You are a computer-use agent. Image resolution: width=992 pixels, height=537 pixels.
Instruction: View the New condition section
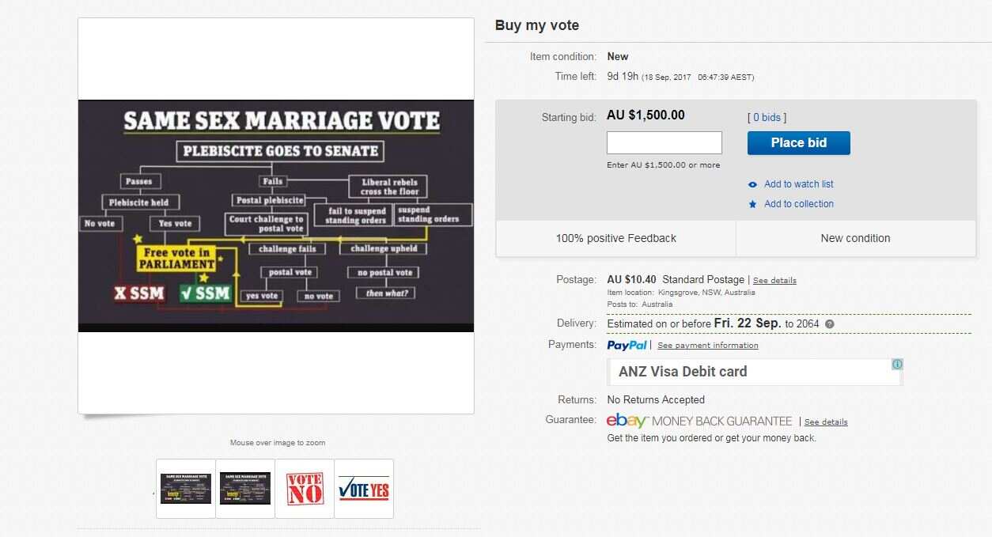(855, 237)
